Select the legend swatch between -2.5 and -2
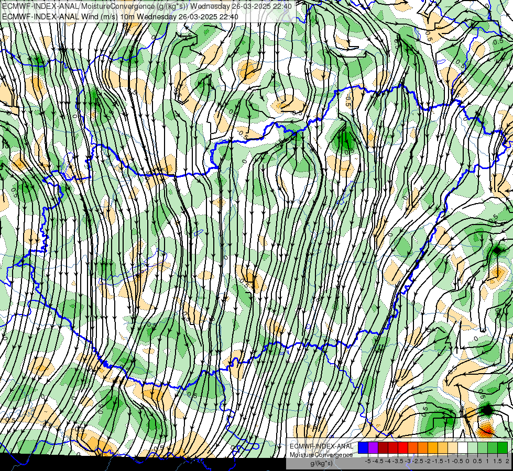The width and height of the screenshot is (513, 471). coord(423,448)
